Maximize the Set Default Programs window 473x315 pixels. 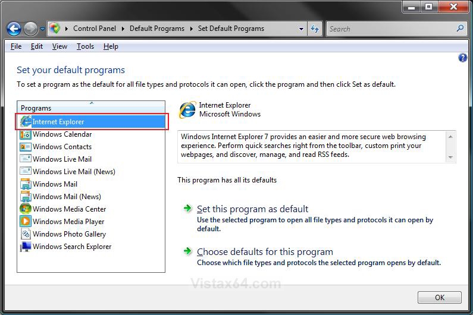point(428,7)
